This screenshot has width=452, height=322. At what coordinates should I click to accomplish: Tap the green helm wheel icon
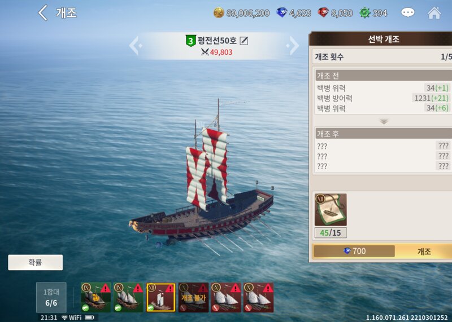(x=364, y=13)
